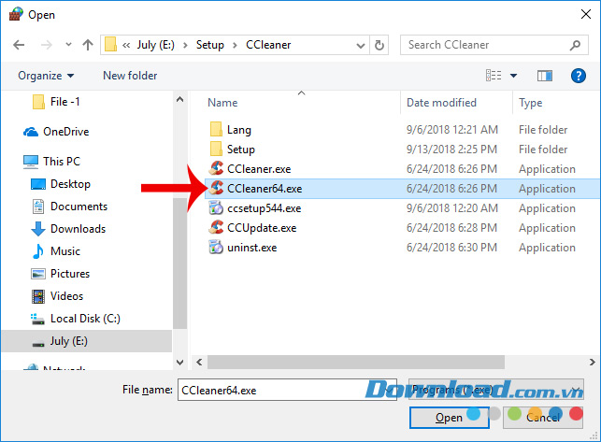The height and width of the screenshot is (442, 601).
Task: Click file list scroll right arrow
Action: pyautogui.click(x=593, y=362)
